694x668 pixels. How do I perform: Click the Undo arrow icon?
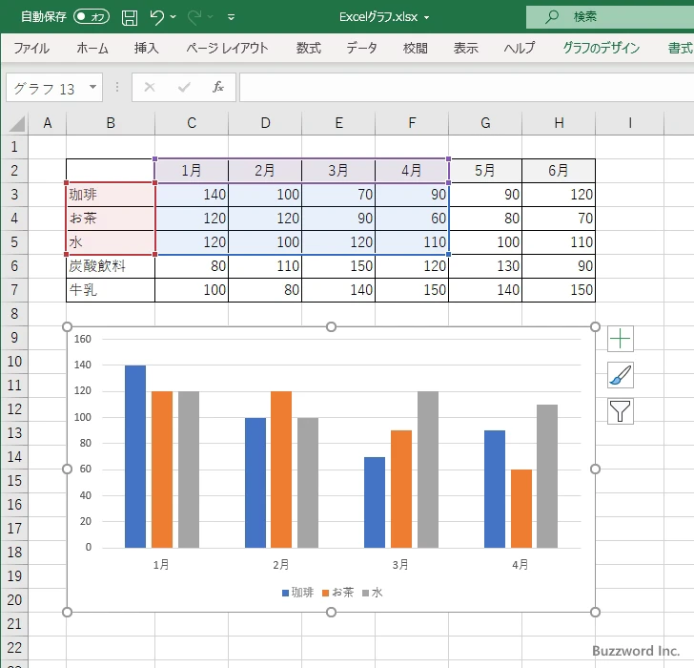click(156, 17)
